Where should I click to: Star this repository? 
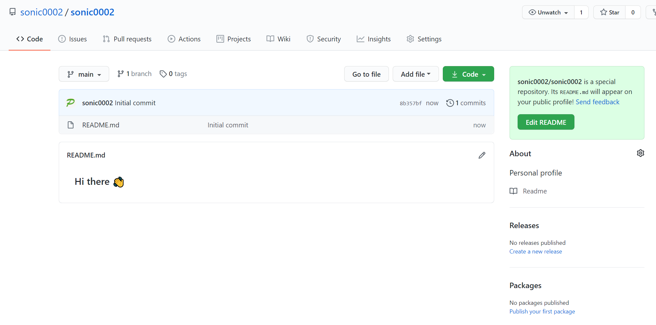pyautogui.click(x=609, y=13)
